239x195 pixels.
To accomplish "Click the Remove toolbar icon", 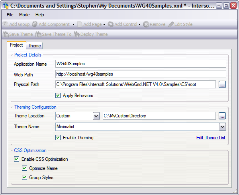I will point(146,24).
